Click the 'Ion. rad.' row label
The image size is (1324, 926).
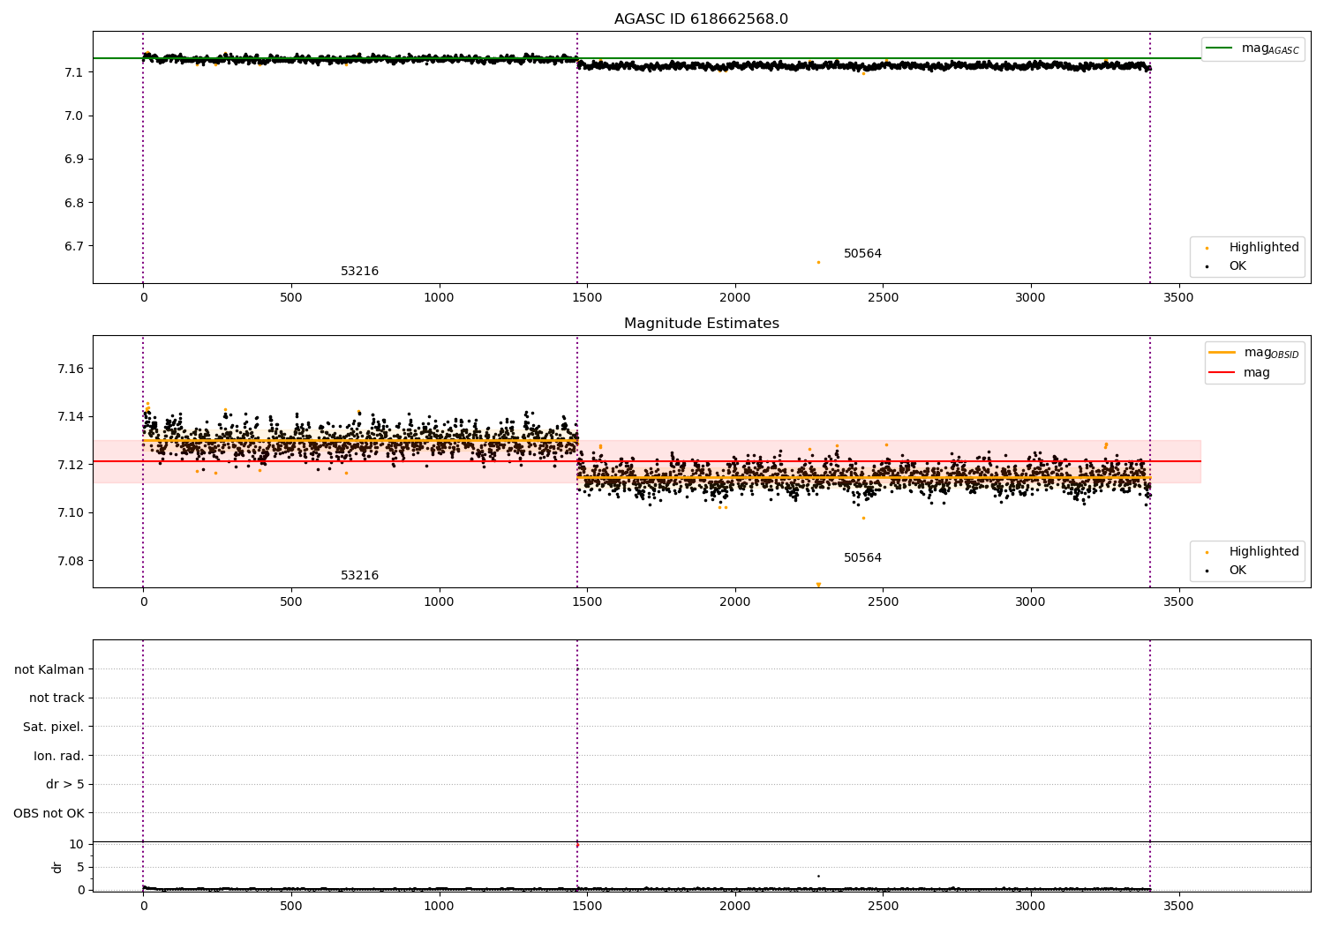(x=59, y=756)
